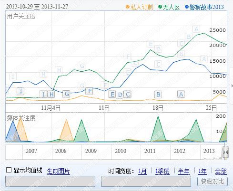Select highlighted event marker H beside I
The width and height of the screenshot is (233, 191).
51,95
